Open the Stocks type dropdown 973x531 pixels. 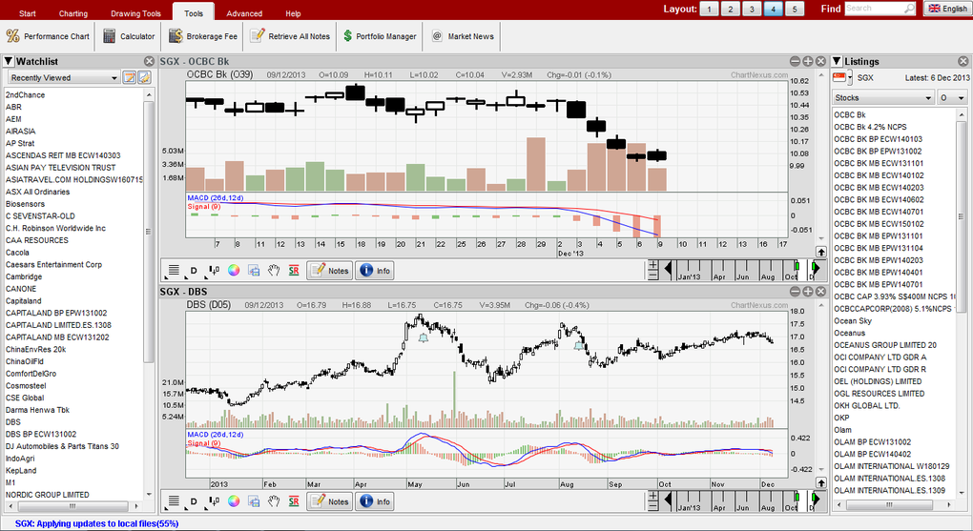point(883,97)
